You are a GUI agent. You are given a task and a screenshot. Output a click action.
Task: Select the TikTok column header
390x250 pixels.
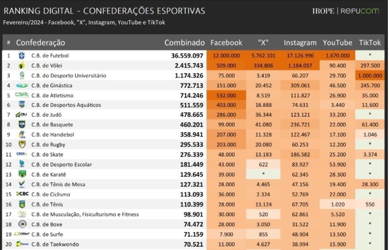pos(370,43)
